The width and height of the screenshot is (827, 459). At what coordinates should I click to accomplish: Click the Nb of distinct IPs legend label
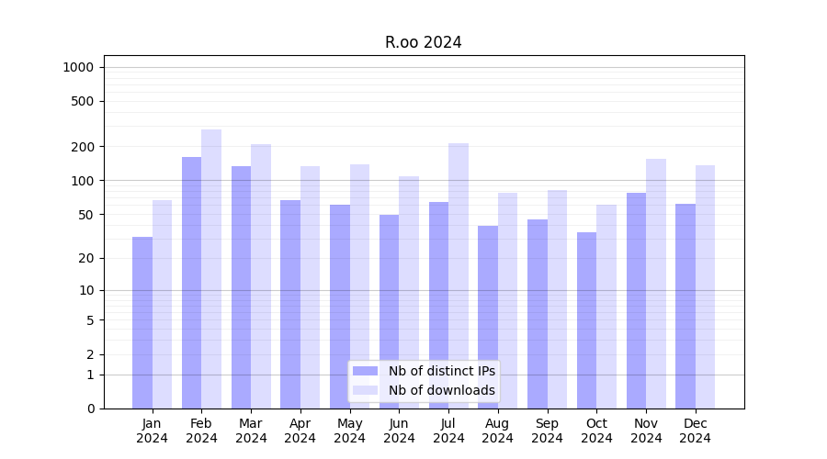pyautogui.click(x=441, y=371)
